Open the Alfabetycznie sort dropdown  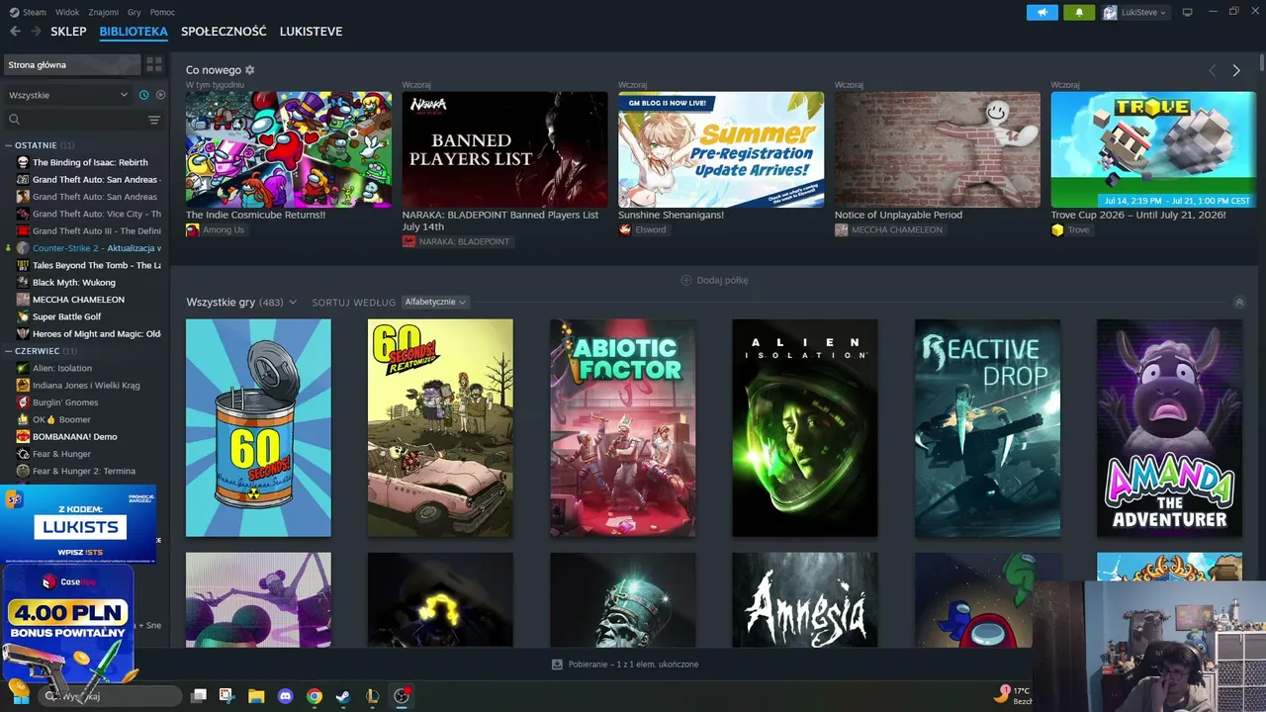[x=435, y=302]
